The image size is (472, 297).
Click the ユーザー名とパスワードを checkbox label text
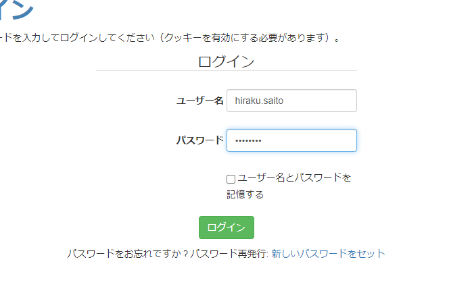click(x=294, y=178)
